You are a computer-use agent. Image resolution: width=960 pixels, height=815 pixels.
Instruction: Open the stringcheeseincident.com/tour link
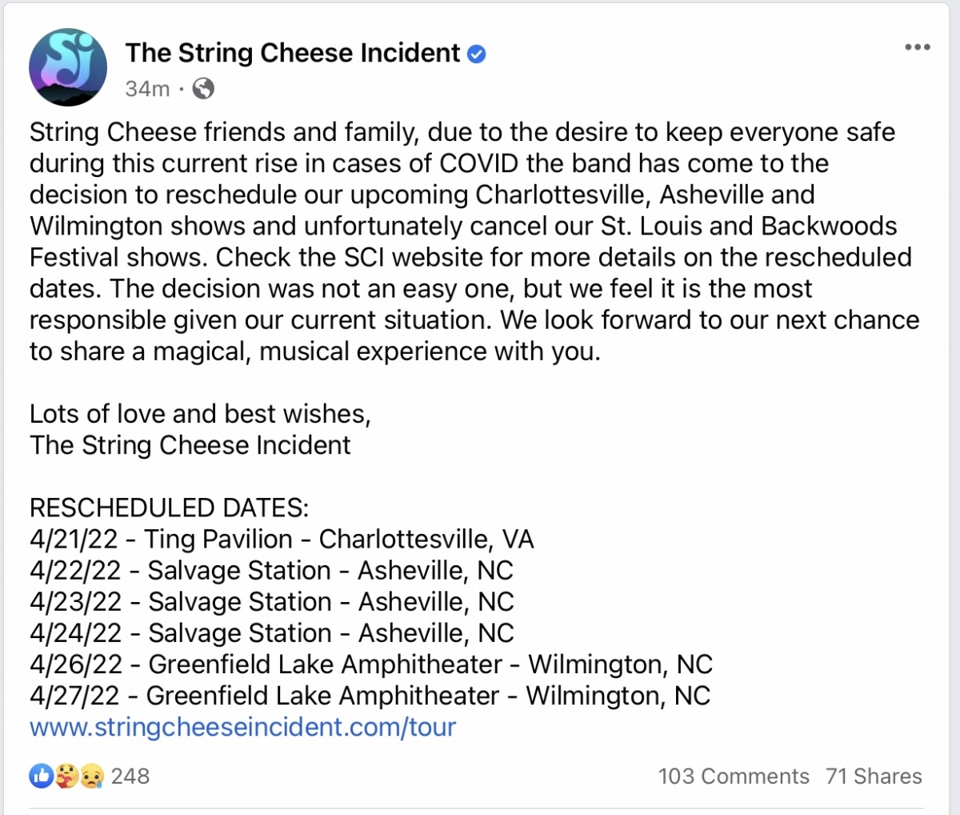click(243, 727)
